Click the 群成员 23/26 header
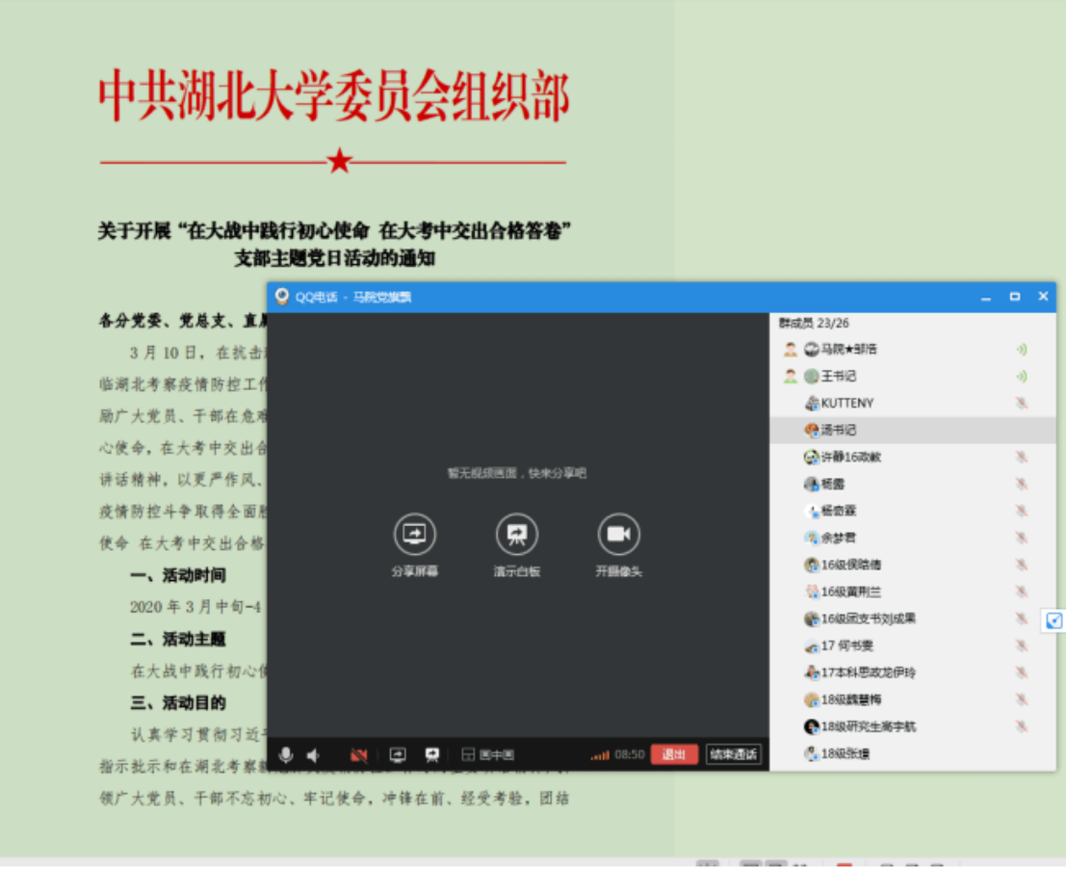Viewport: 1066px width, 869px height. point(814,324)
